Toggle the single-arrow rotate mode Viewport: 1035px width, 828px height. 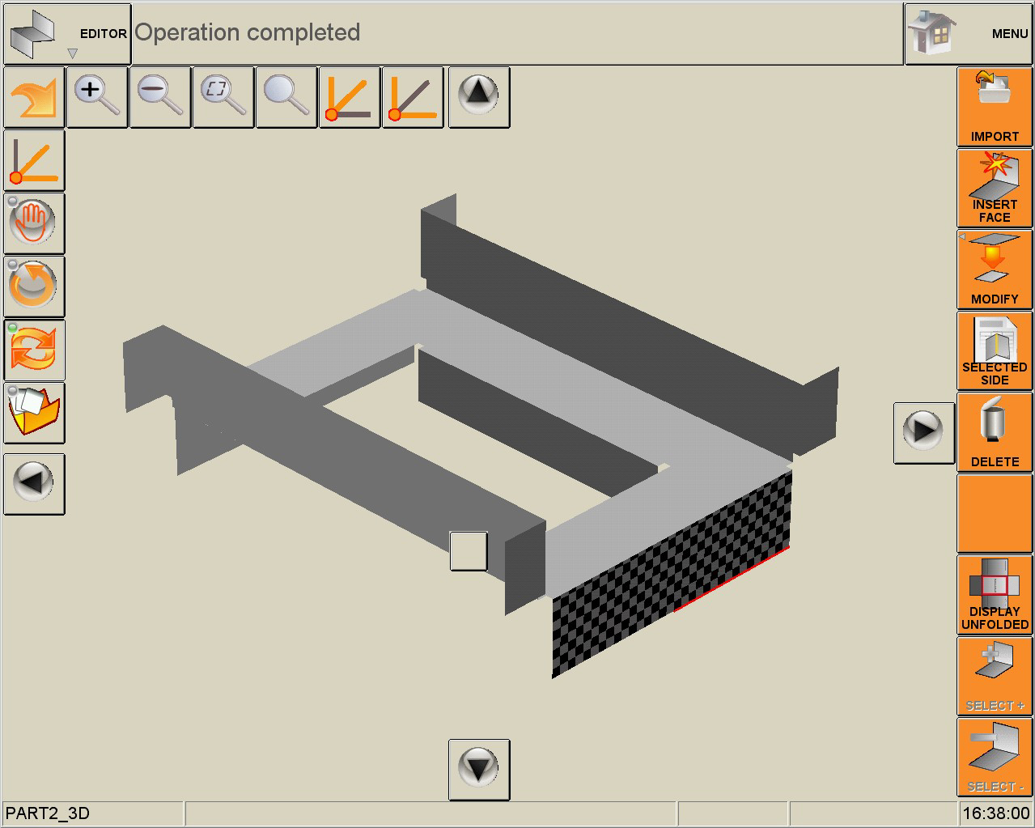tap(35, 287)
